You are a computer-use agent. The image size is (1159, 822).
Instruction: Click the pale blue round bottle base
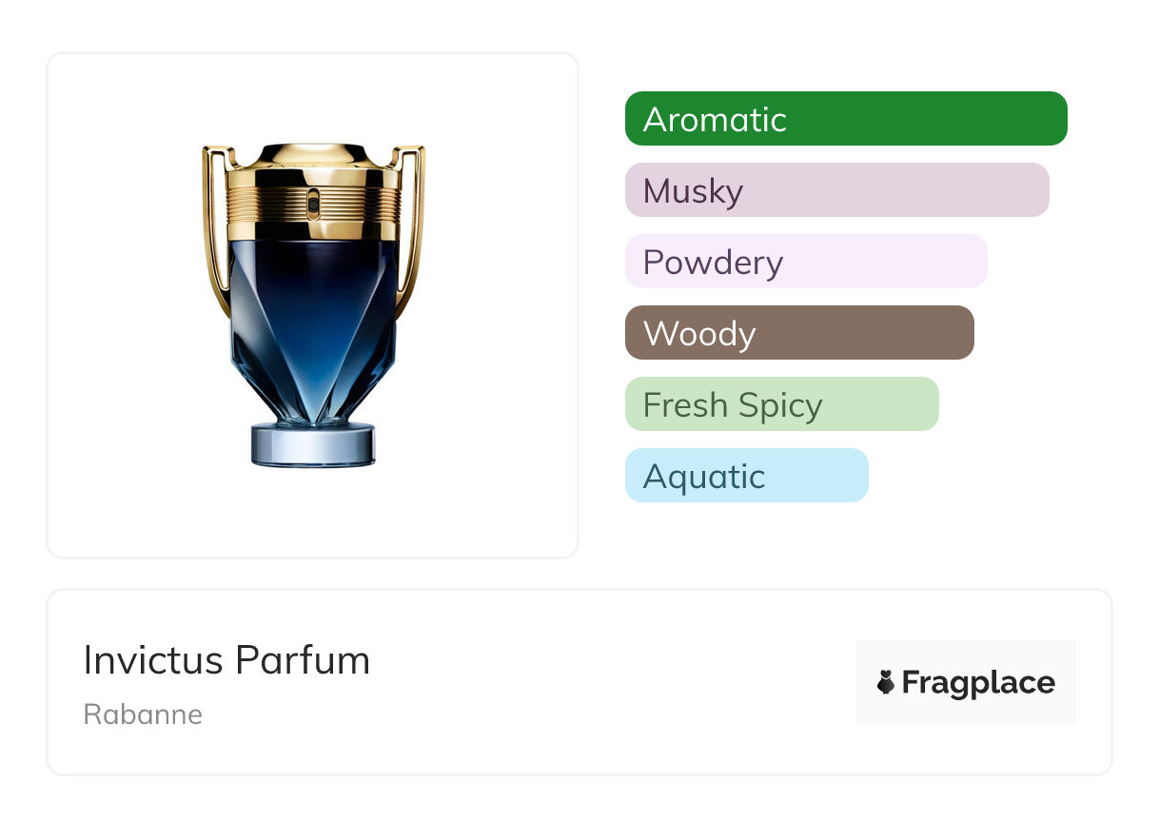tap(313, 445)
